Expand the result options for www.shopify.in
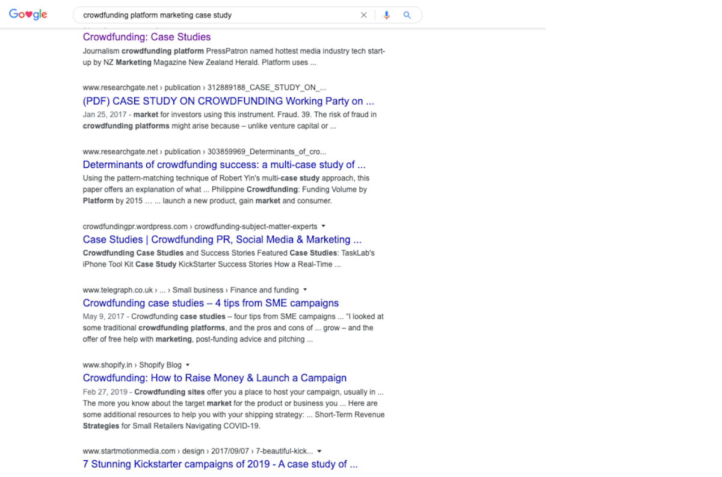The image size is (722, 477). pyautogui.click(x=187, y=364)
